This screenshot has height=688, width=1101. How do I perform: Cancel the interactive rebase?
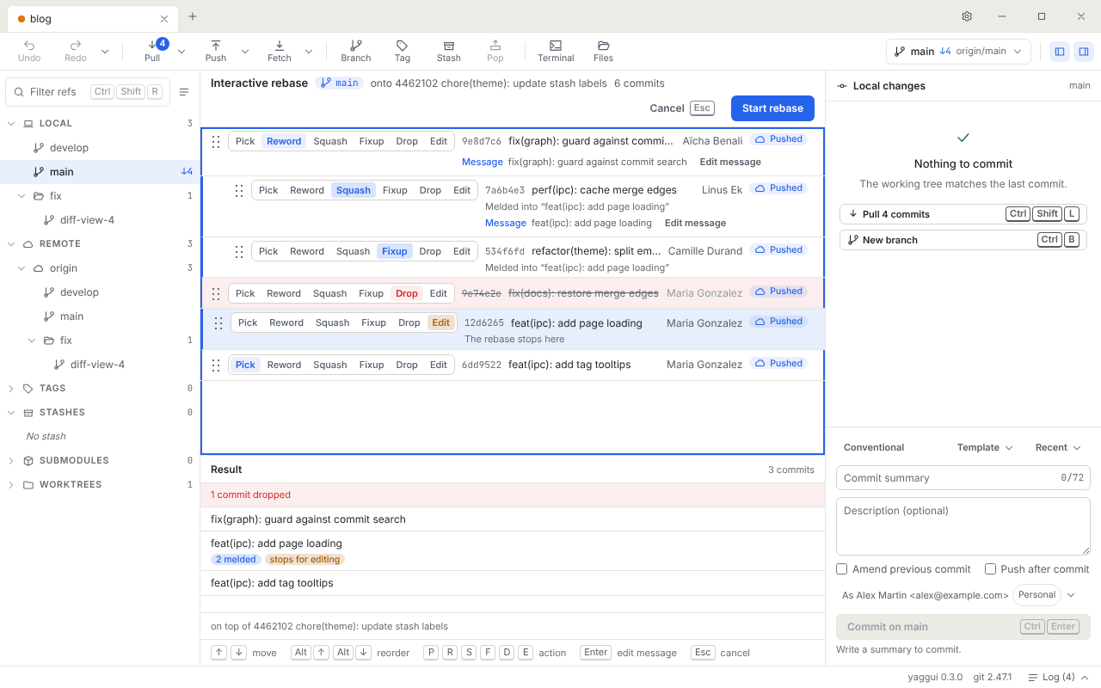[682, 108]
